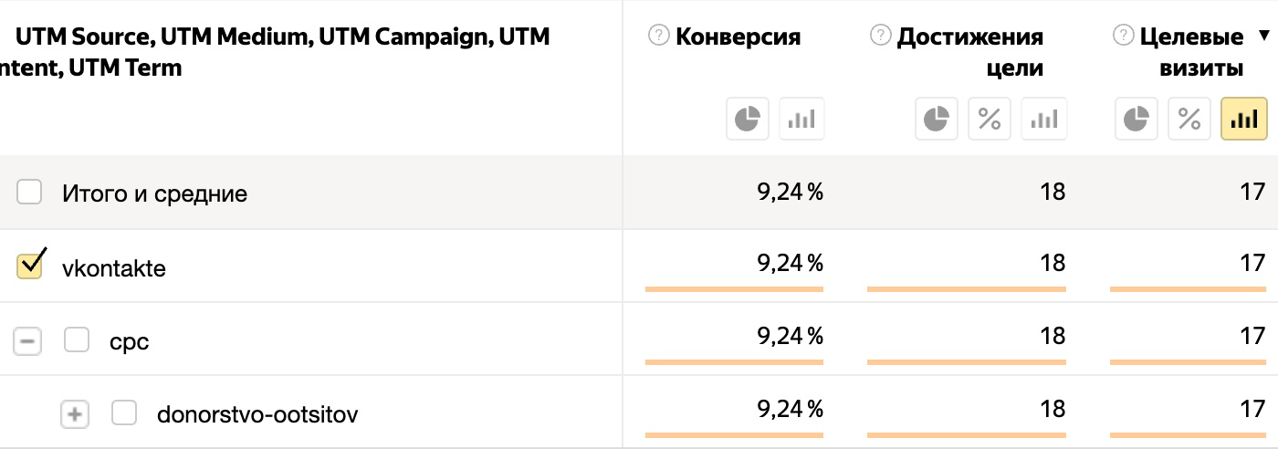Screen dimensions: 1278x449
Task: Sort by the Достижения цели column header
Action: [x=970, y=52]
